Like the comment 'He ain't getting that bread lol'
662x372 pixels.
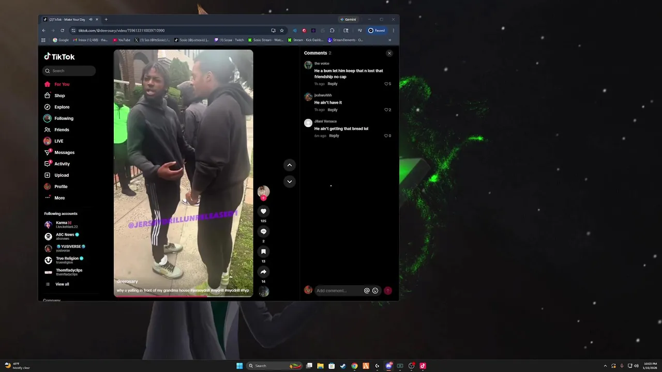click(x=386, y=136)
